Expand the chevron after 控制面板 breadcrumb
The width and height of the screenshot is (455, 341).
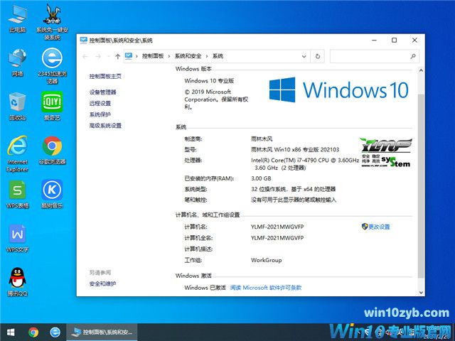point(169,56)
